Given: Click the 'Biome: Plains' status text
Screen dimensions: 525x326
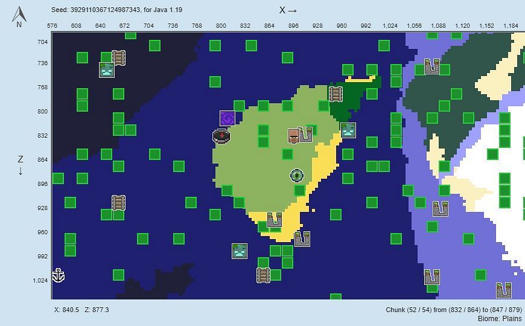Looking at the screenshot, I should pyautogui.click(x=500, y=318).
